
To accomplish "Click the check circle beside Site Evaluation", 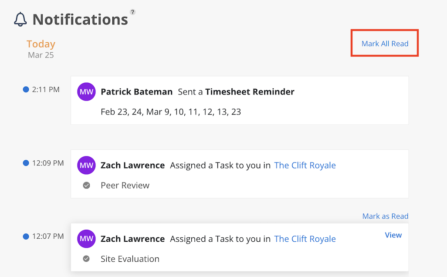I will [87, 259].
